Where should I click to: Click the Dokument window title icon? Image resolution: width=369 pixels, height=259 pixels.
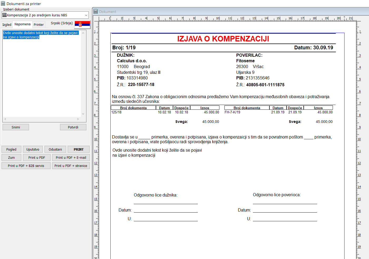pos(96,12)
